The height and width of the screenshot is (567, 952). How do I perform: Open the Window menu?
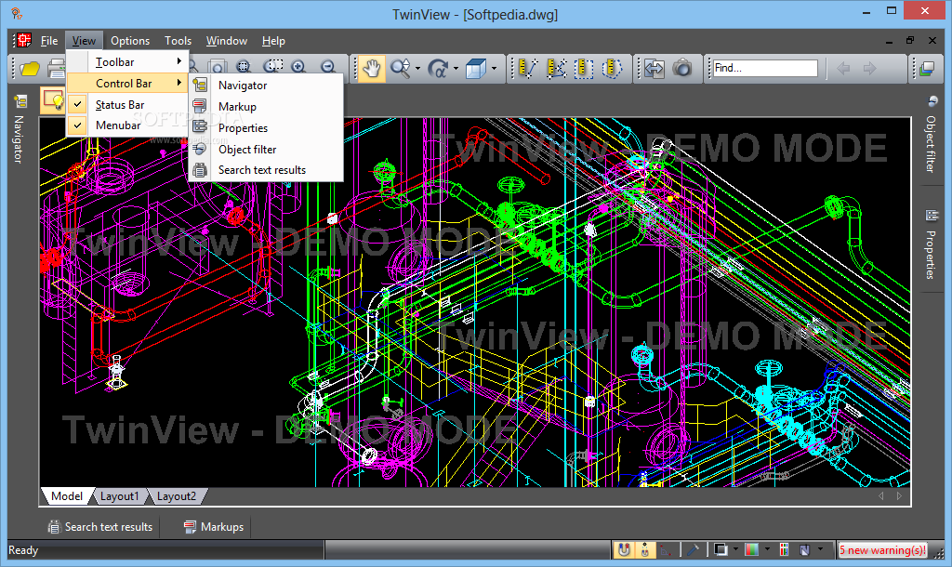(x=227, y=41)
